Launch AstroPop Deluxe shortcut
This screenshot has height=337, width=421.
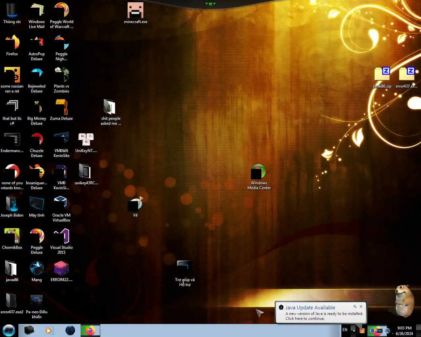pyautogui.click(x=37, y=48)
